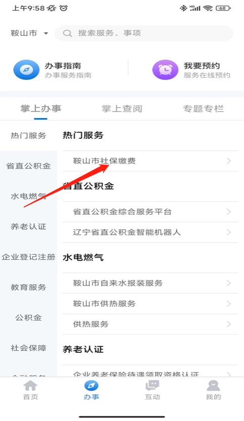
Task: Expand 鞍山市供热服务 chevron arrow
Action: (x=229, y=303)
